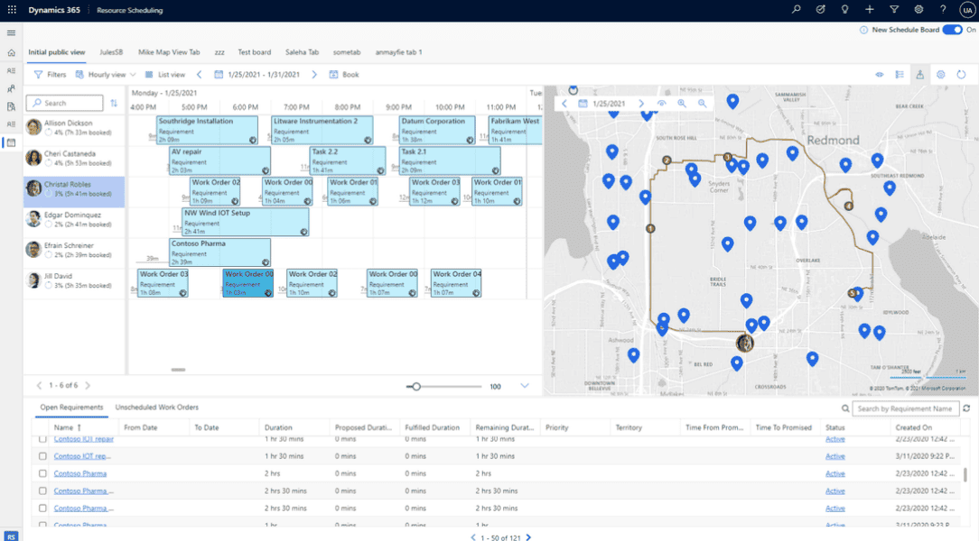Click the sort icon beside the resource search box

(x=114, y=103)
